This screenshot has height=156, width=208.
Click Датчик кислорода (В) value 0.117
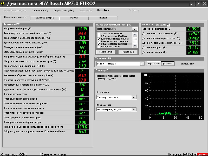pyautogui.click(x=193, y=48)
